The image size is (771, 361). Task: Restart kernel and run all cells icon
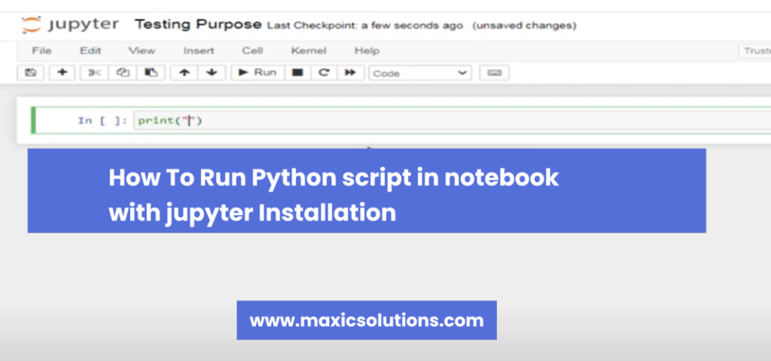[350, 73]
